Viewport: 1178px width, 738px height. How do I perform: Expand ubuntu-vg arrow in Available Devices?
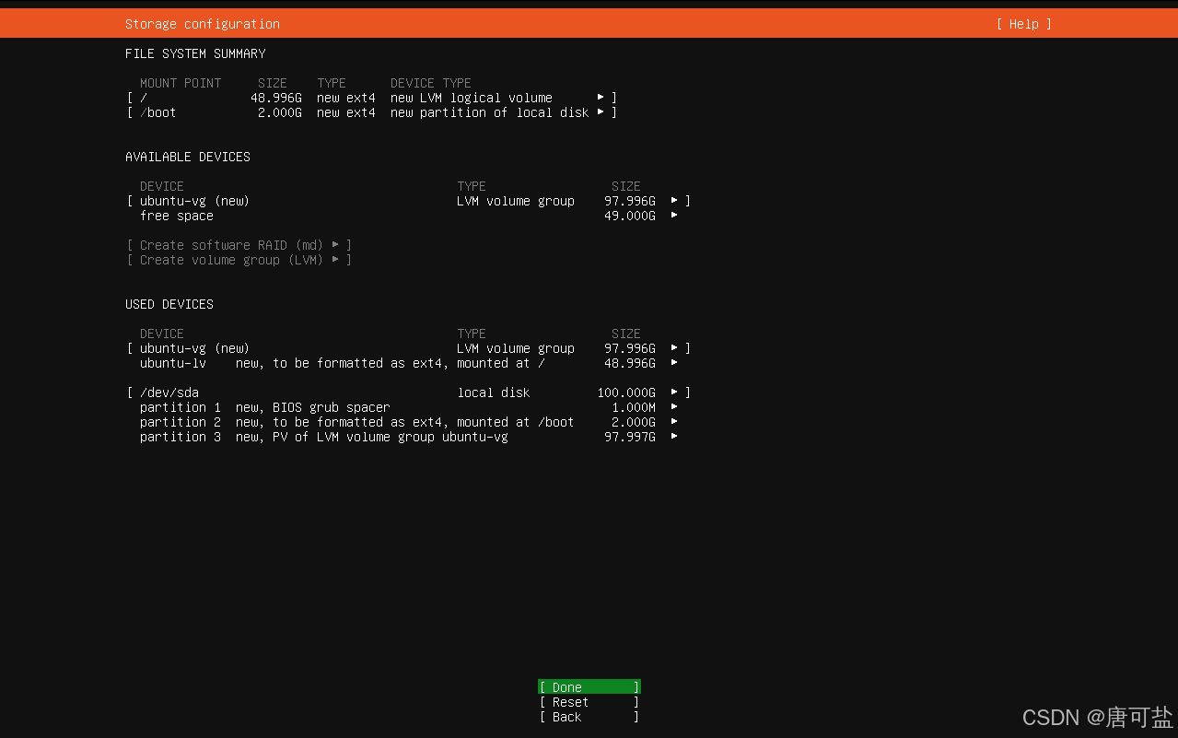pos(674,201)
